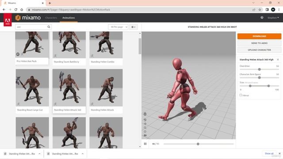Open browser home page
This screenshot has height=159, width=283.
(22, 10)
